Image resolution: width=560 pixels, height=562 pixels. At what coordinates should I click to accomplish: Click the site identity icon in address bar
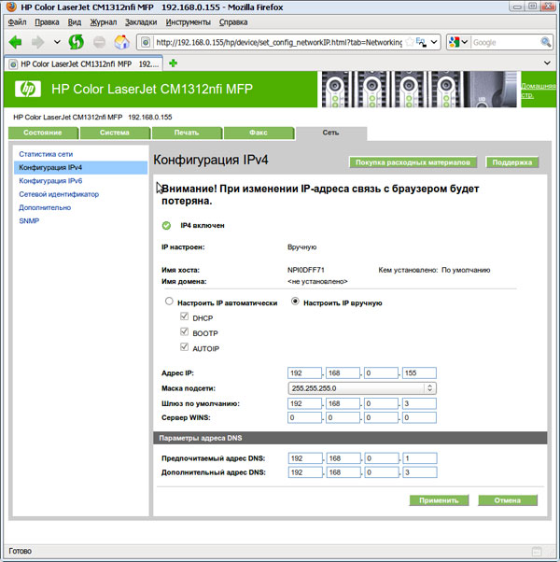[x=146, y=42]
